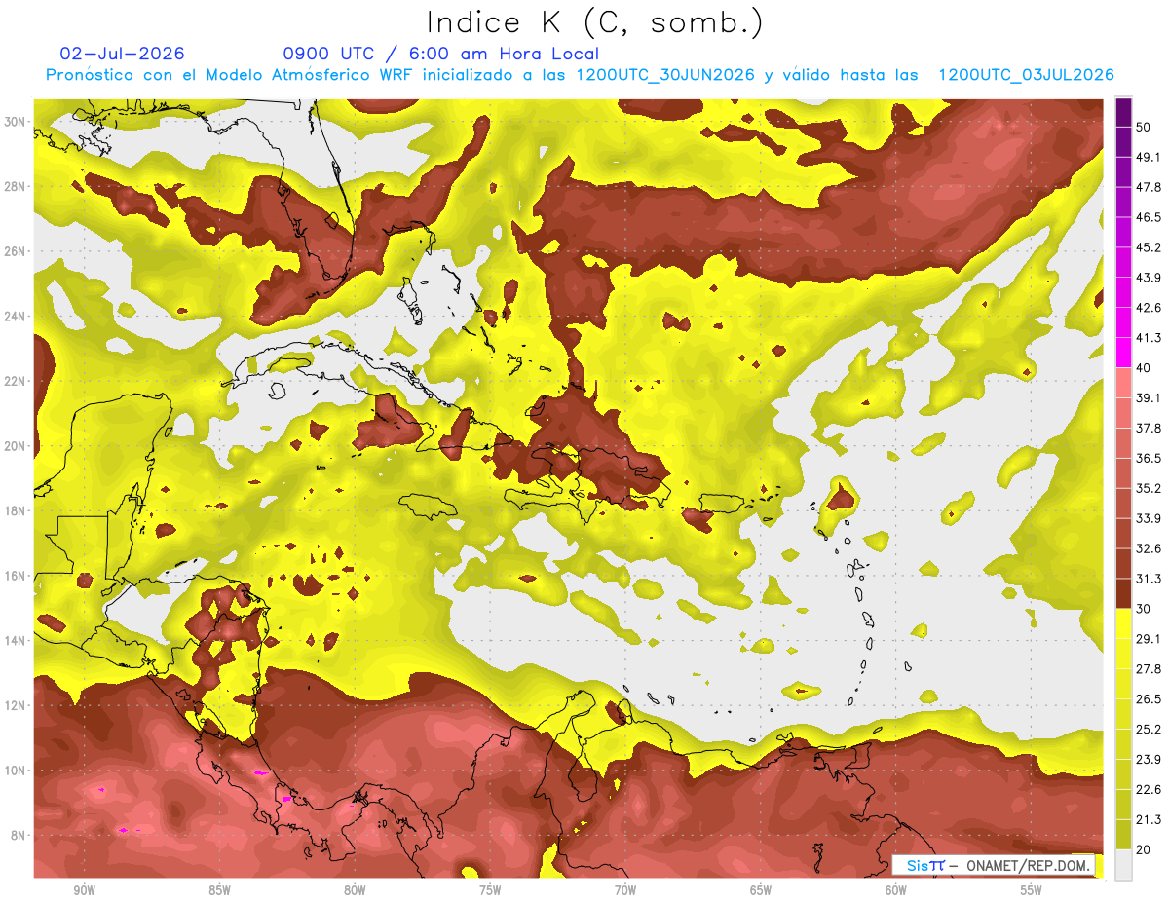1169x903 pixels.
Task: Click the colorbar value '39.1'
Action: 1148,398
